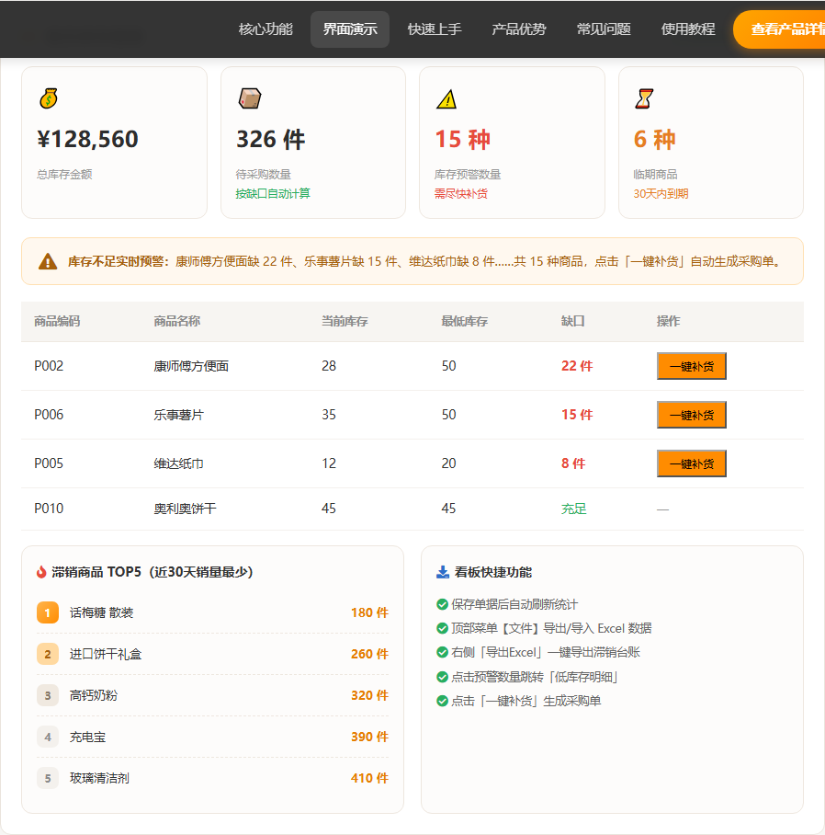Click the 30天内到期 orange text
825x835 pixels.
pos(661,194)
